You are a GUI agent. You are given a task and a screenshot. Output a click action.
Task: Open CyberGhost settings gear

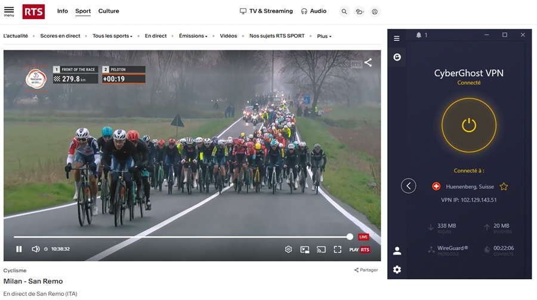pyautogui.click(x=397, y=270)
